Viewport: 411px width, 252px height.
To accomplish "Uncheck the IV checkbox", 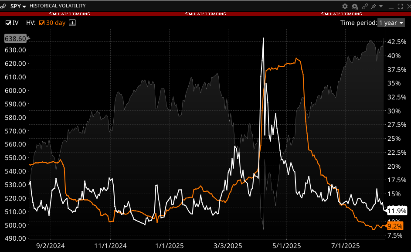I will pos(8,23).
